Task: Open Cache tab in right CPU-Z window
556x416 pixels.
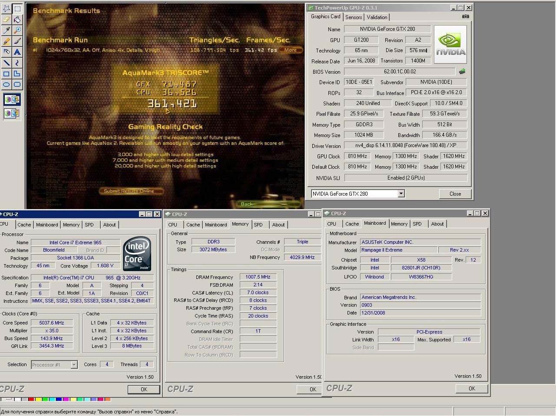Action: (352, 224)
